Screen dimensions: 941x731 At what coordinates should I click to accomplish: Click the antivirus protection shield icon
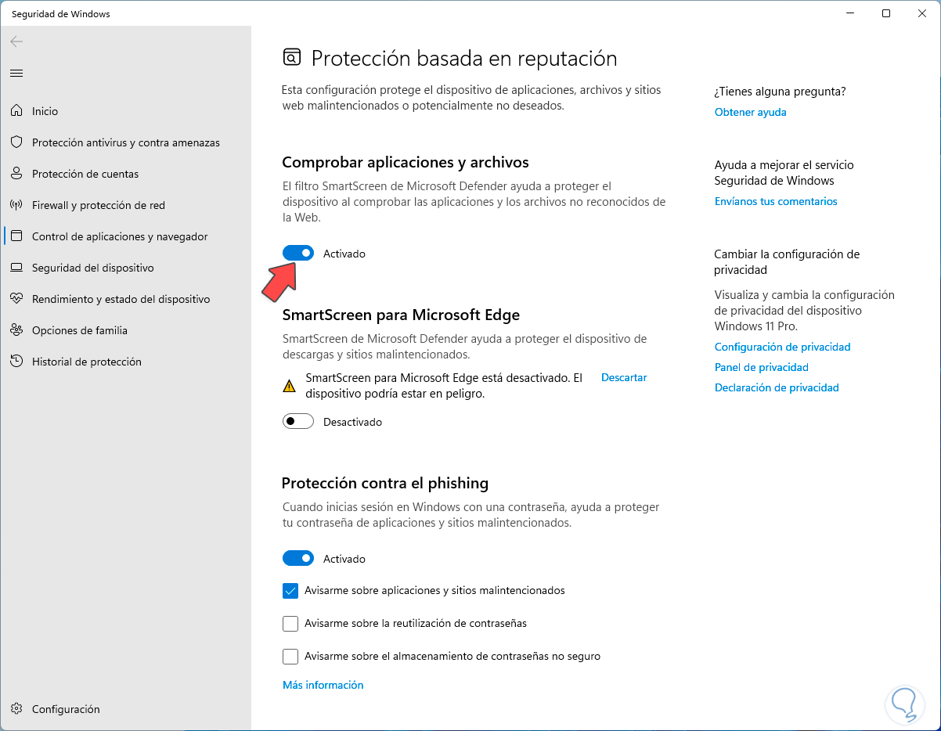click(x=16, y=142)
